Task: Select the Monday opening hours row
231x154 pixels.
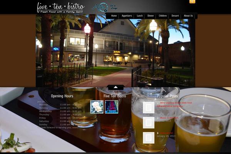Action: [60, 105]
